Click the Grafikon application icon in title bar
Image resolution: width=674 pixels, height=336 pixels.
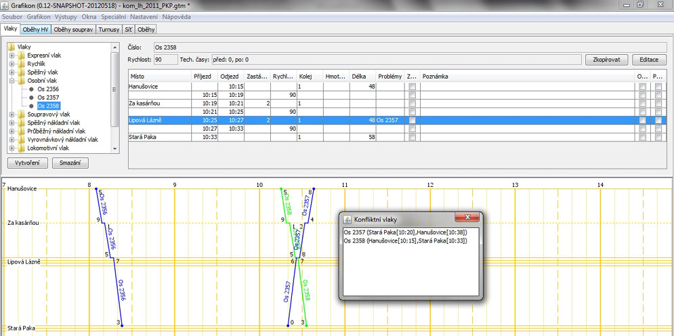(6, 5)
